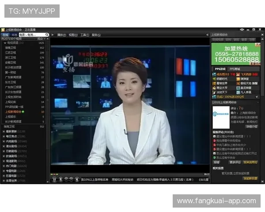The height and width of the screenshot is (212, 265).
Task: Expand the 体育世界 category
Action: 4,181
